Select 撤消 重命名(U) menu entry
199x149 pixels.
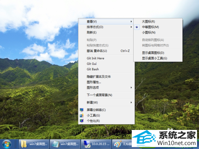coord(106,51)
